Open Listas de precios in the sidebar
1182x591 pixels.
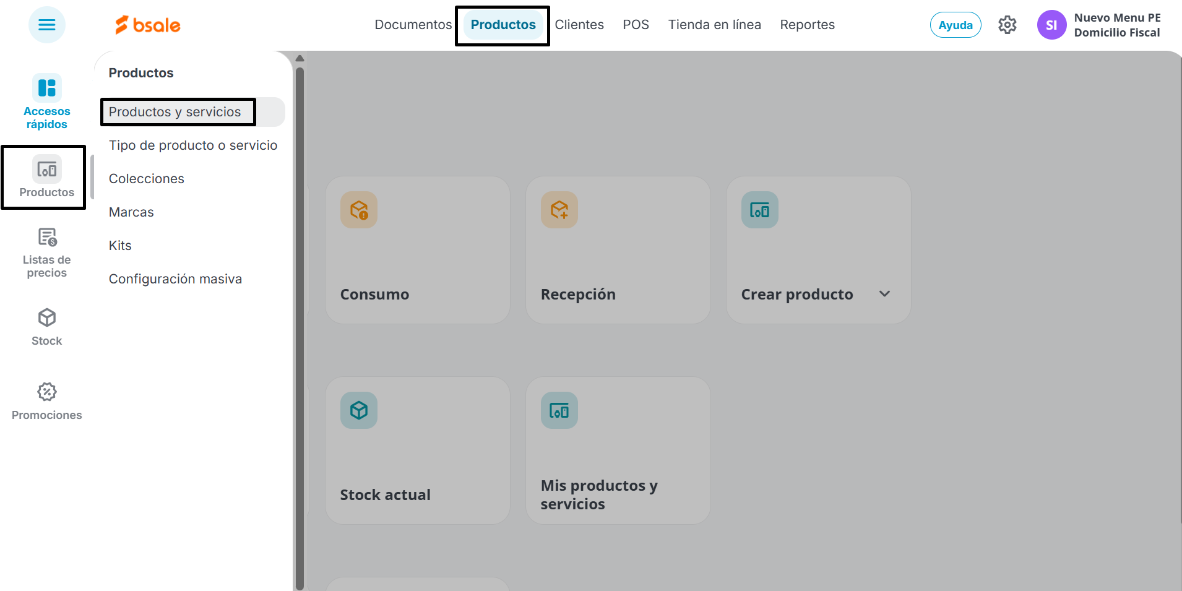coord(47,252)
